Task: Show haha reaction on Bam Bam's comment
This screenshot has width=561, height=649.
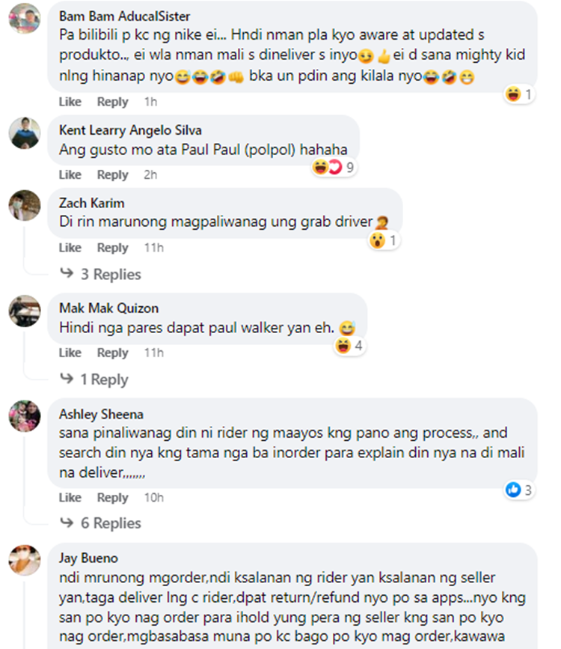Action: (x=518, y=94)
